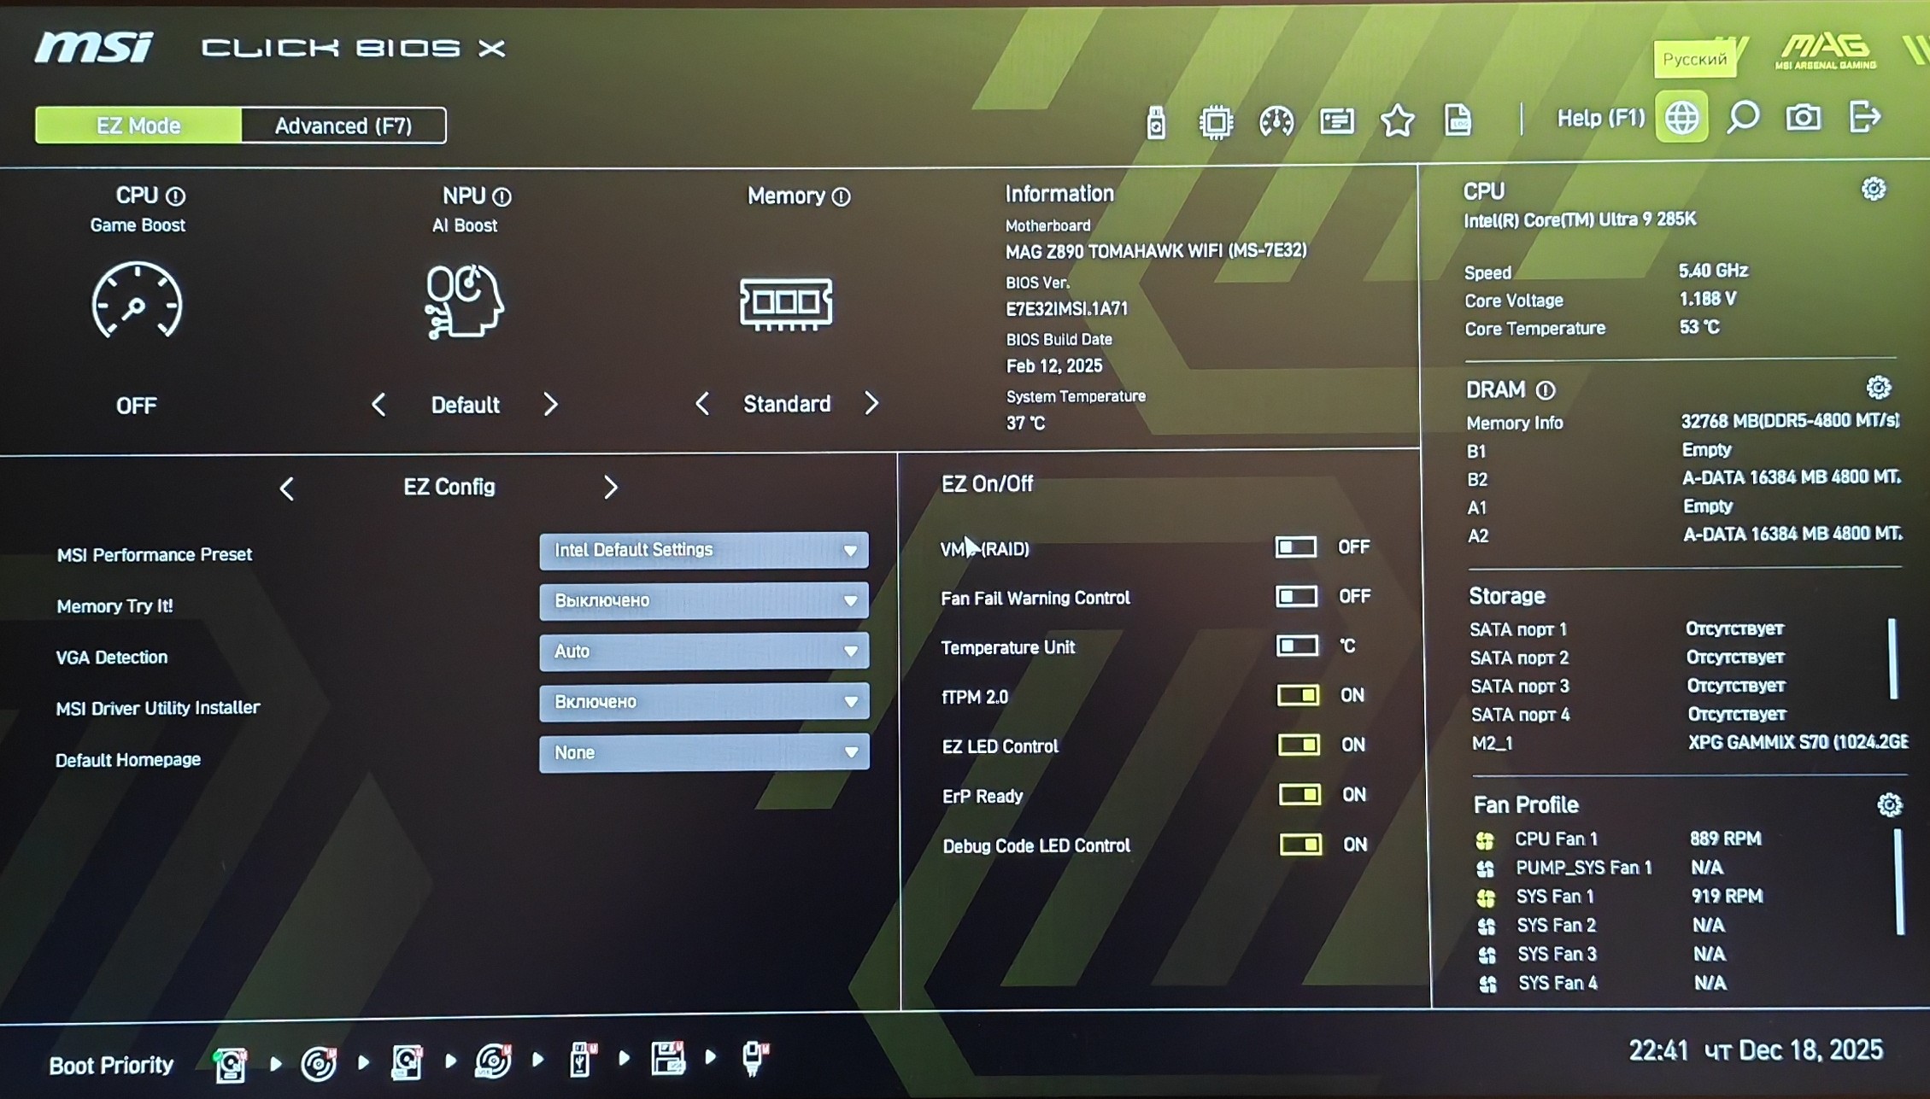Click the PUMP_SYS Fan 1 row label
This screenshot has height=1099, width=1930.
[1583, 868]
